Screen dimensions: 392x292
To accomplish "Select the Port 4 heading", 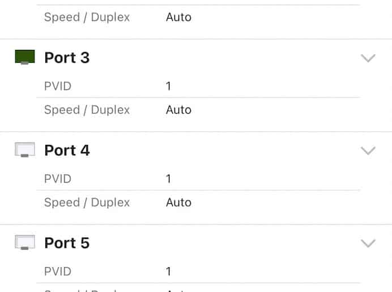I will (x=67, y=151).
